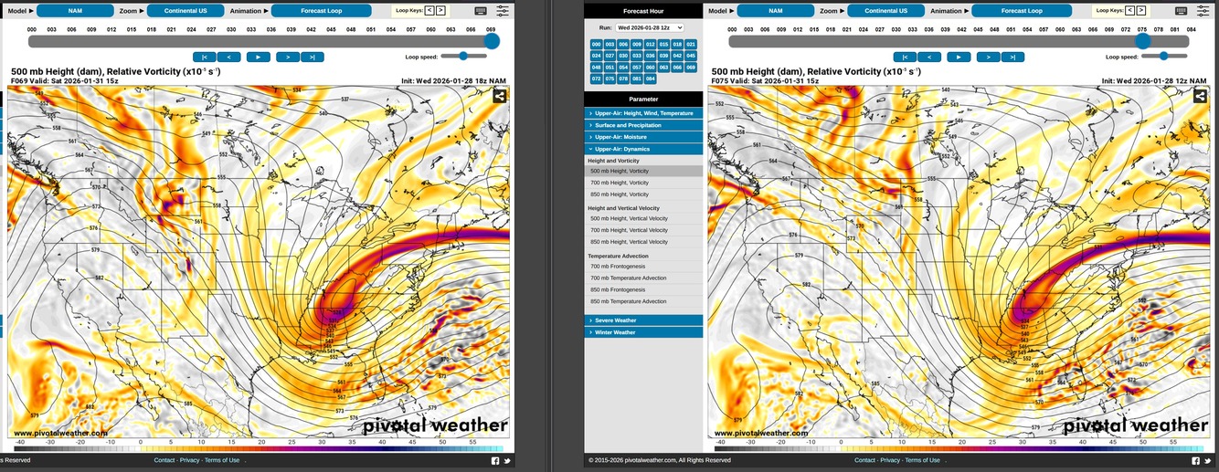This screenshot has height=472, width=1219.
Task: Open the keyboard shortcuts icon in the right window
Action: point(1180,11)
